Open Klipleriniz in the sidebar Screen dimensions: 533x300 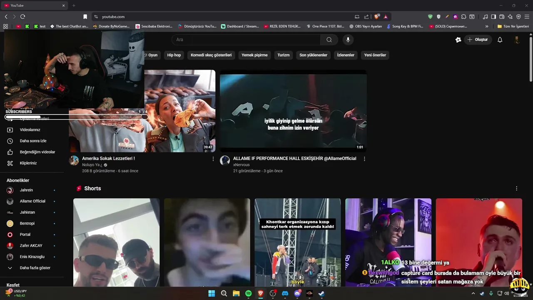pyautogui.click(x=28, y=163)
